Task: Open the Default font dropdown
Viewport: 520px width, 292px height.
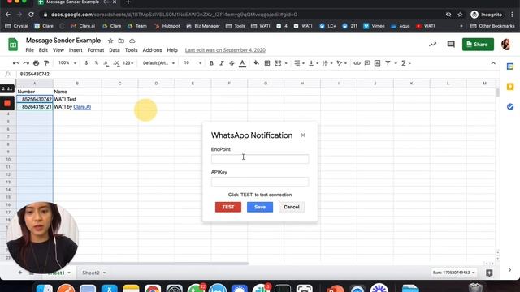Action: (x=158, y=63)
